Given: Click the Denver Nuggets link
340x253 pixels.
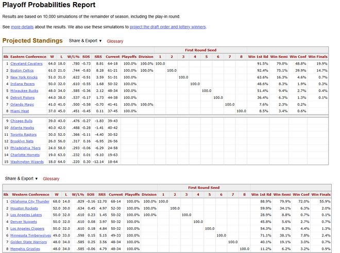Looking at the screenshot, I should 24,222.
